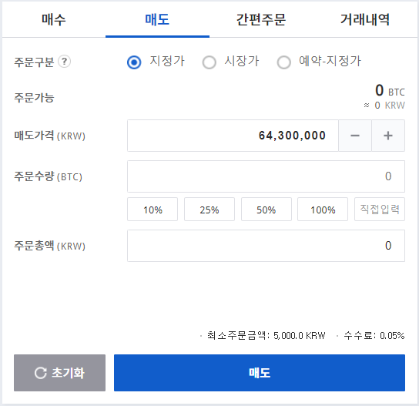Set order quantity to 100%
The image size is (419, 406).
tap(323, 210)
